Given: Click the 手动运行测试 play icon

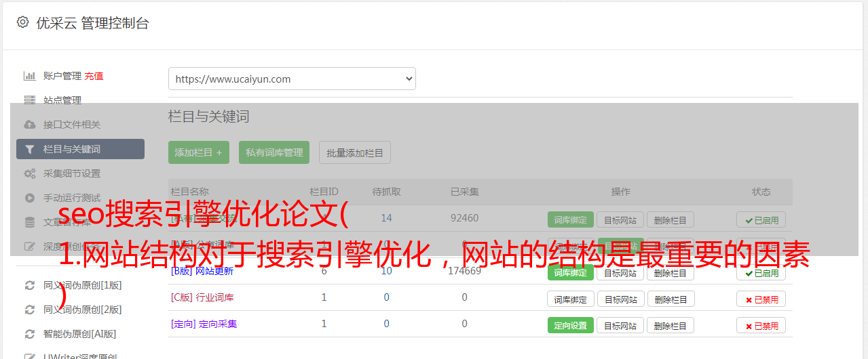Looking at the screenshot, I should [29, 198].
